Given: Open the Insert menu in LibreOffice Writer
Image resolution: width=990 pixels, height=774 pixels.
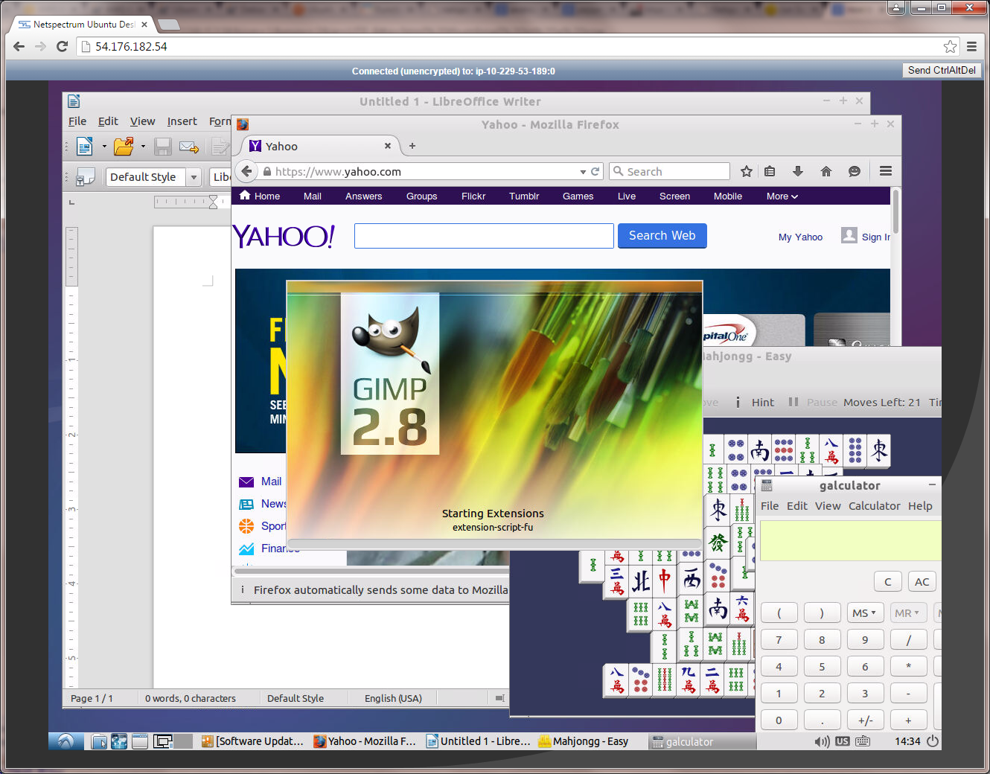Looking at the screenshot, I should [x=182, y=121].
